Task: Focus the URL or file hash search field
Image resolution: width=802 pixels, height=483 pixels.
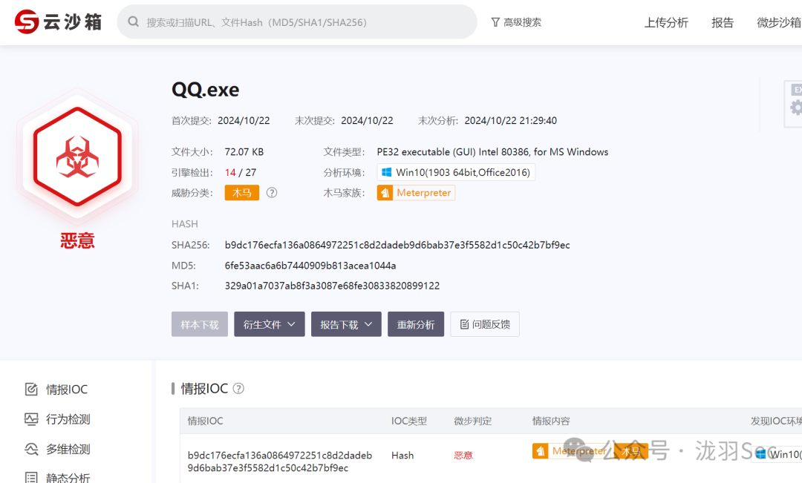Action: click(x=296, y=22)
